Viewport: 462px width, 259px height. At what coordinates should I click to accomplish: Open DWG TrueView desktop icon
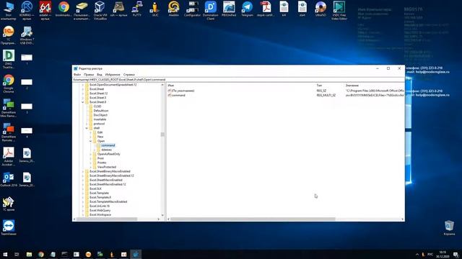click(x=8, y=59)
